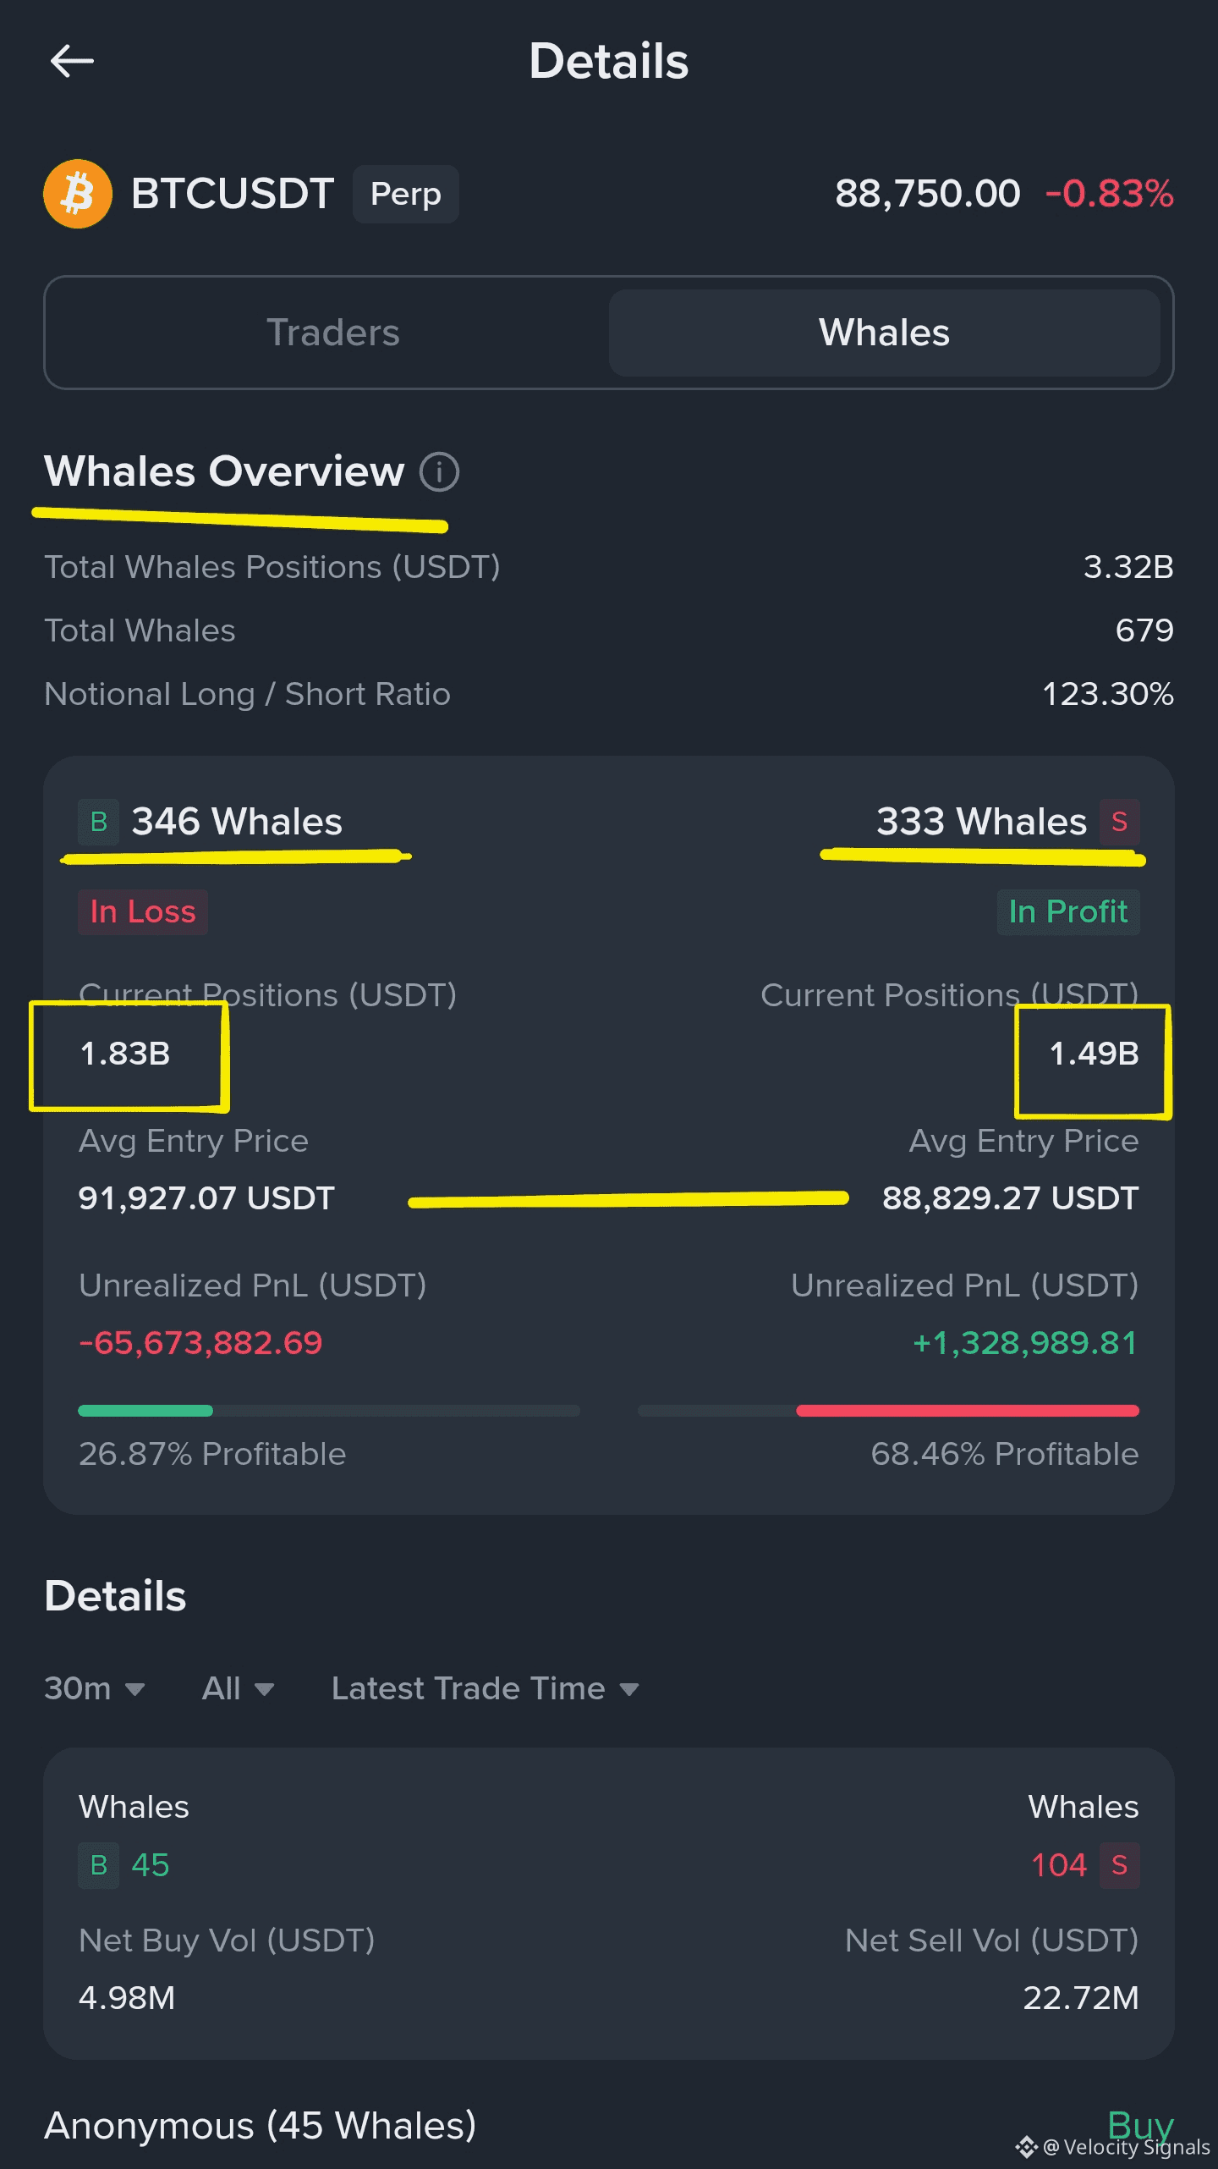Viewport: 1218px width, 2169px height.
Task: Tap the 88,750.00 price value
Action: [927, 194]
